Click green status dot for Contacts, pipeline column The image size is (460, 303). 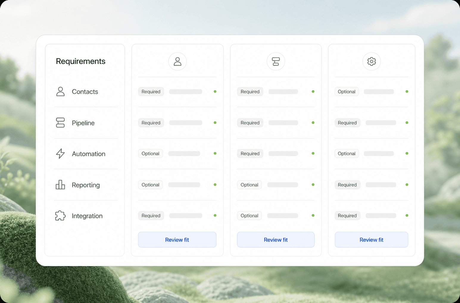point(313,92)
